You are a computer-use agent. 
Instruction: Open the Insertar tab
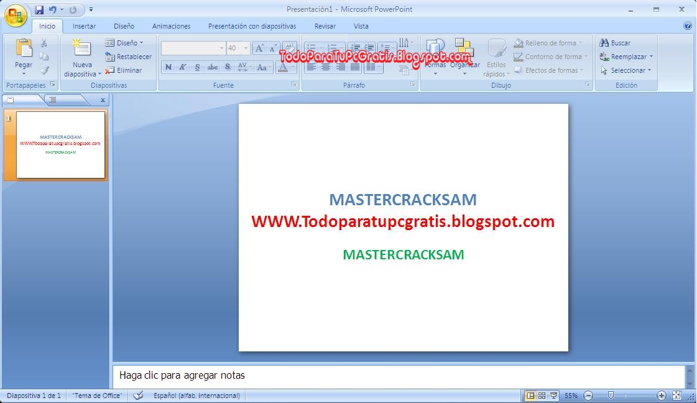point(84,26)
